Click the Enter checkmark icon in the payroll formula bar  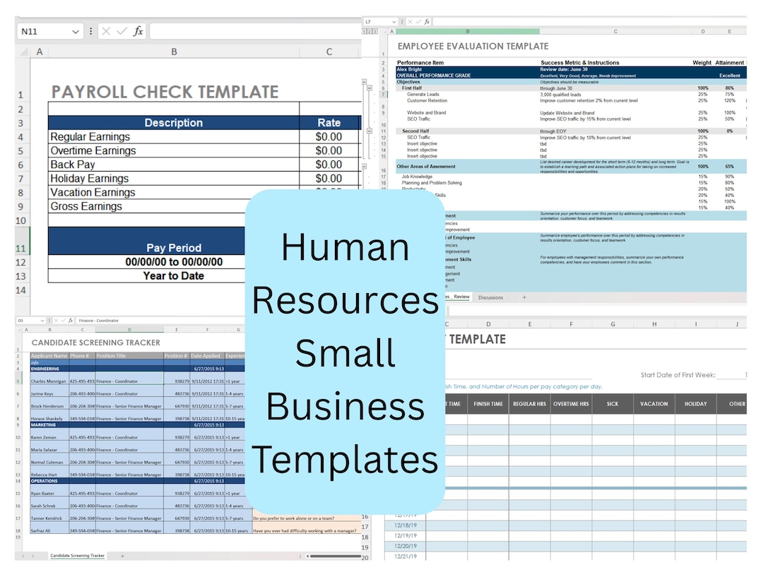coord(122,31)
